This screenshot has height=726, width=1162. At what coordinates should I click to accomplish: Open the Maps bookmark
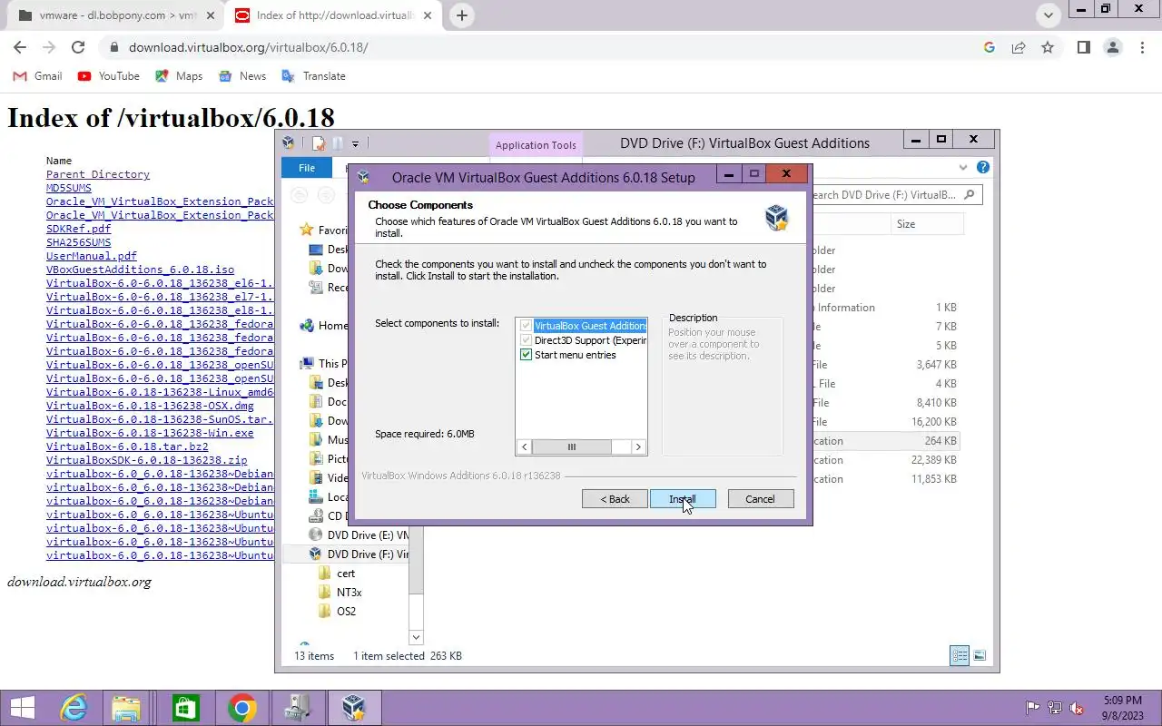pyautogui.click(x=180, y=76)
